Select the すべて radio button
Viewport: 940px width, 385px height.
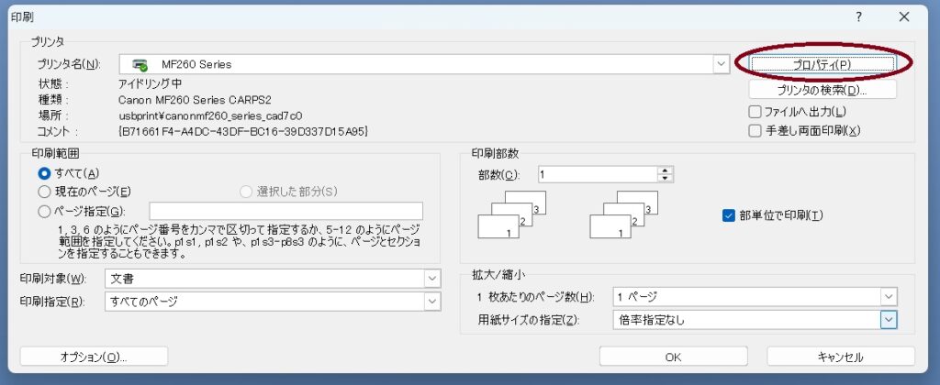[x=44, y=172]
